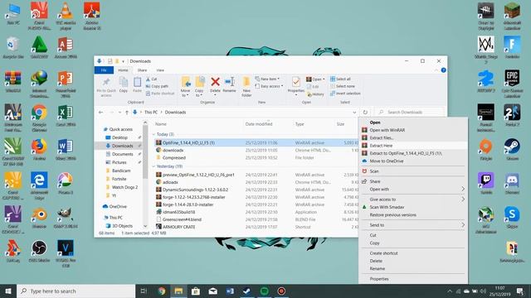Viewport: 531px width, 298px height.
Task: Switch to the View ribbon tab
Action: (x=160, y=70)
